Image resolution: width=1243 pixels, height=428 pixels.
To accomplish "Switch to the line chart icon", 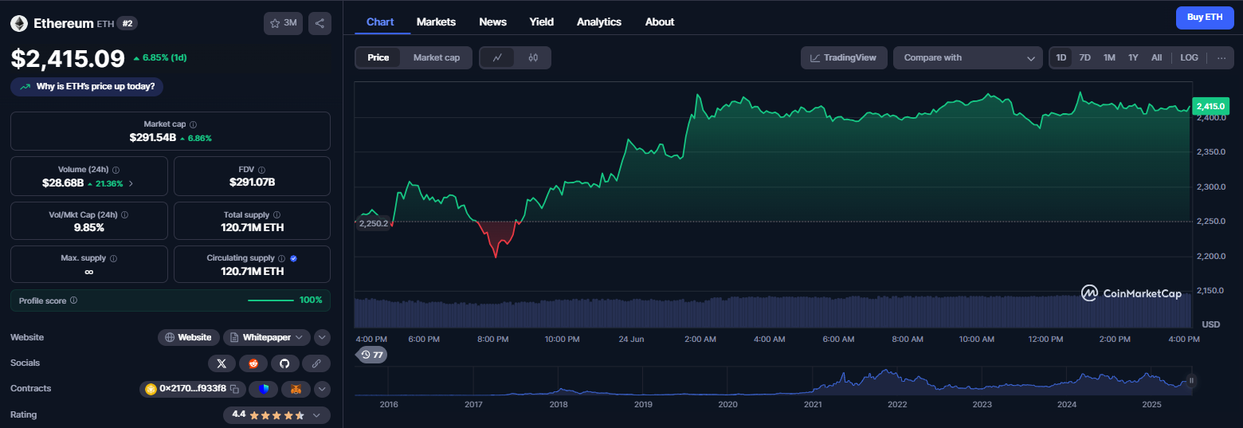I will 497,57.
